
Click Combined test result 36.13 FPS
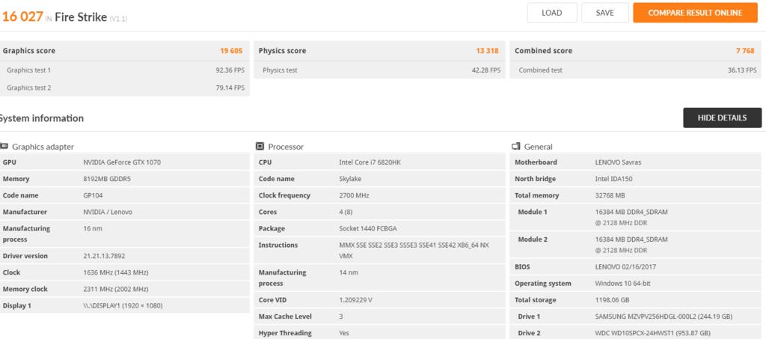tap(742, 70)
